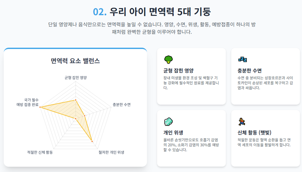Open the 개인 위생 card title

(173, 133)
